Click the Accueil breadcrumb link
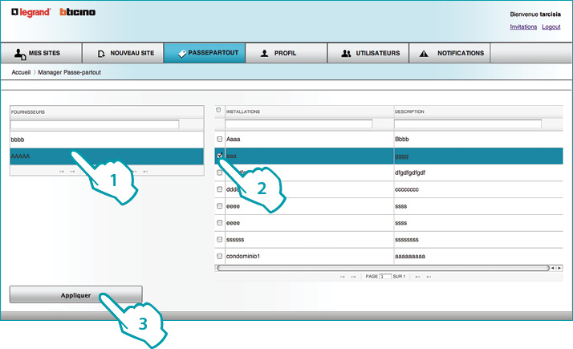The width and height of the screenshot is (573, 349). (x=22, y=72)
